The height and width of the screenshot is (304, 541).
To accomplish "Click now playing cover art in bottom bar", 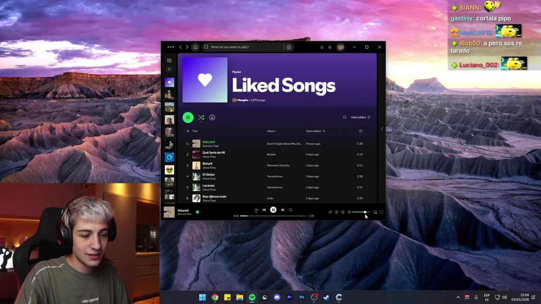I will click(x=169, y=212).
